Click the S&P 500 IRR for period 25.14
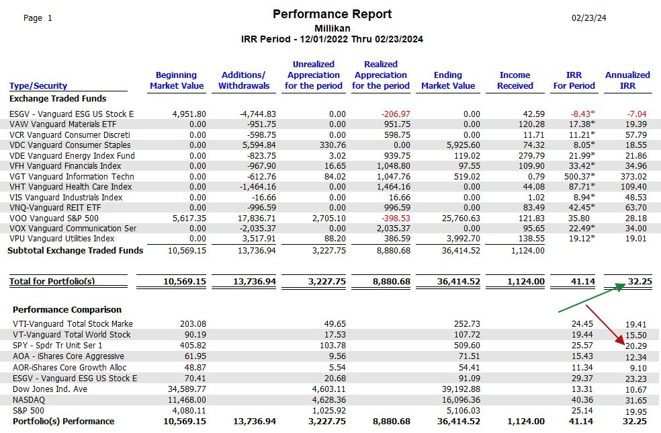 click(x=582, y=410)
